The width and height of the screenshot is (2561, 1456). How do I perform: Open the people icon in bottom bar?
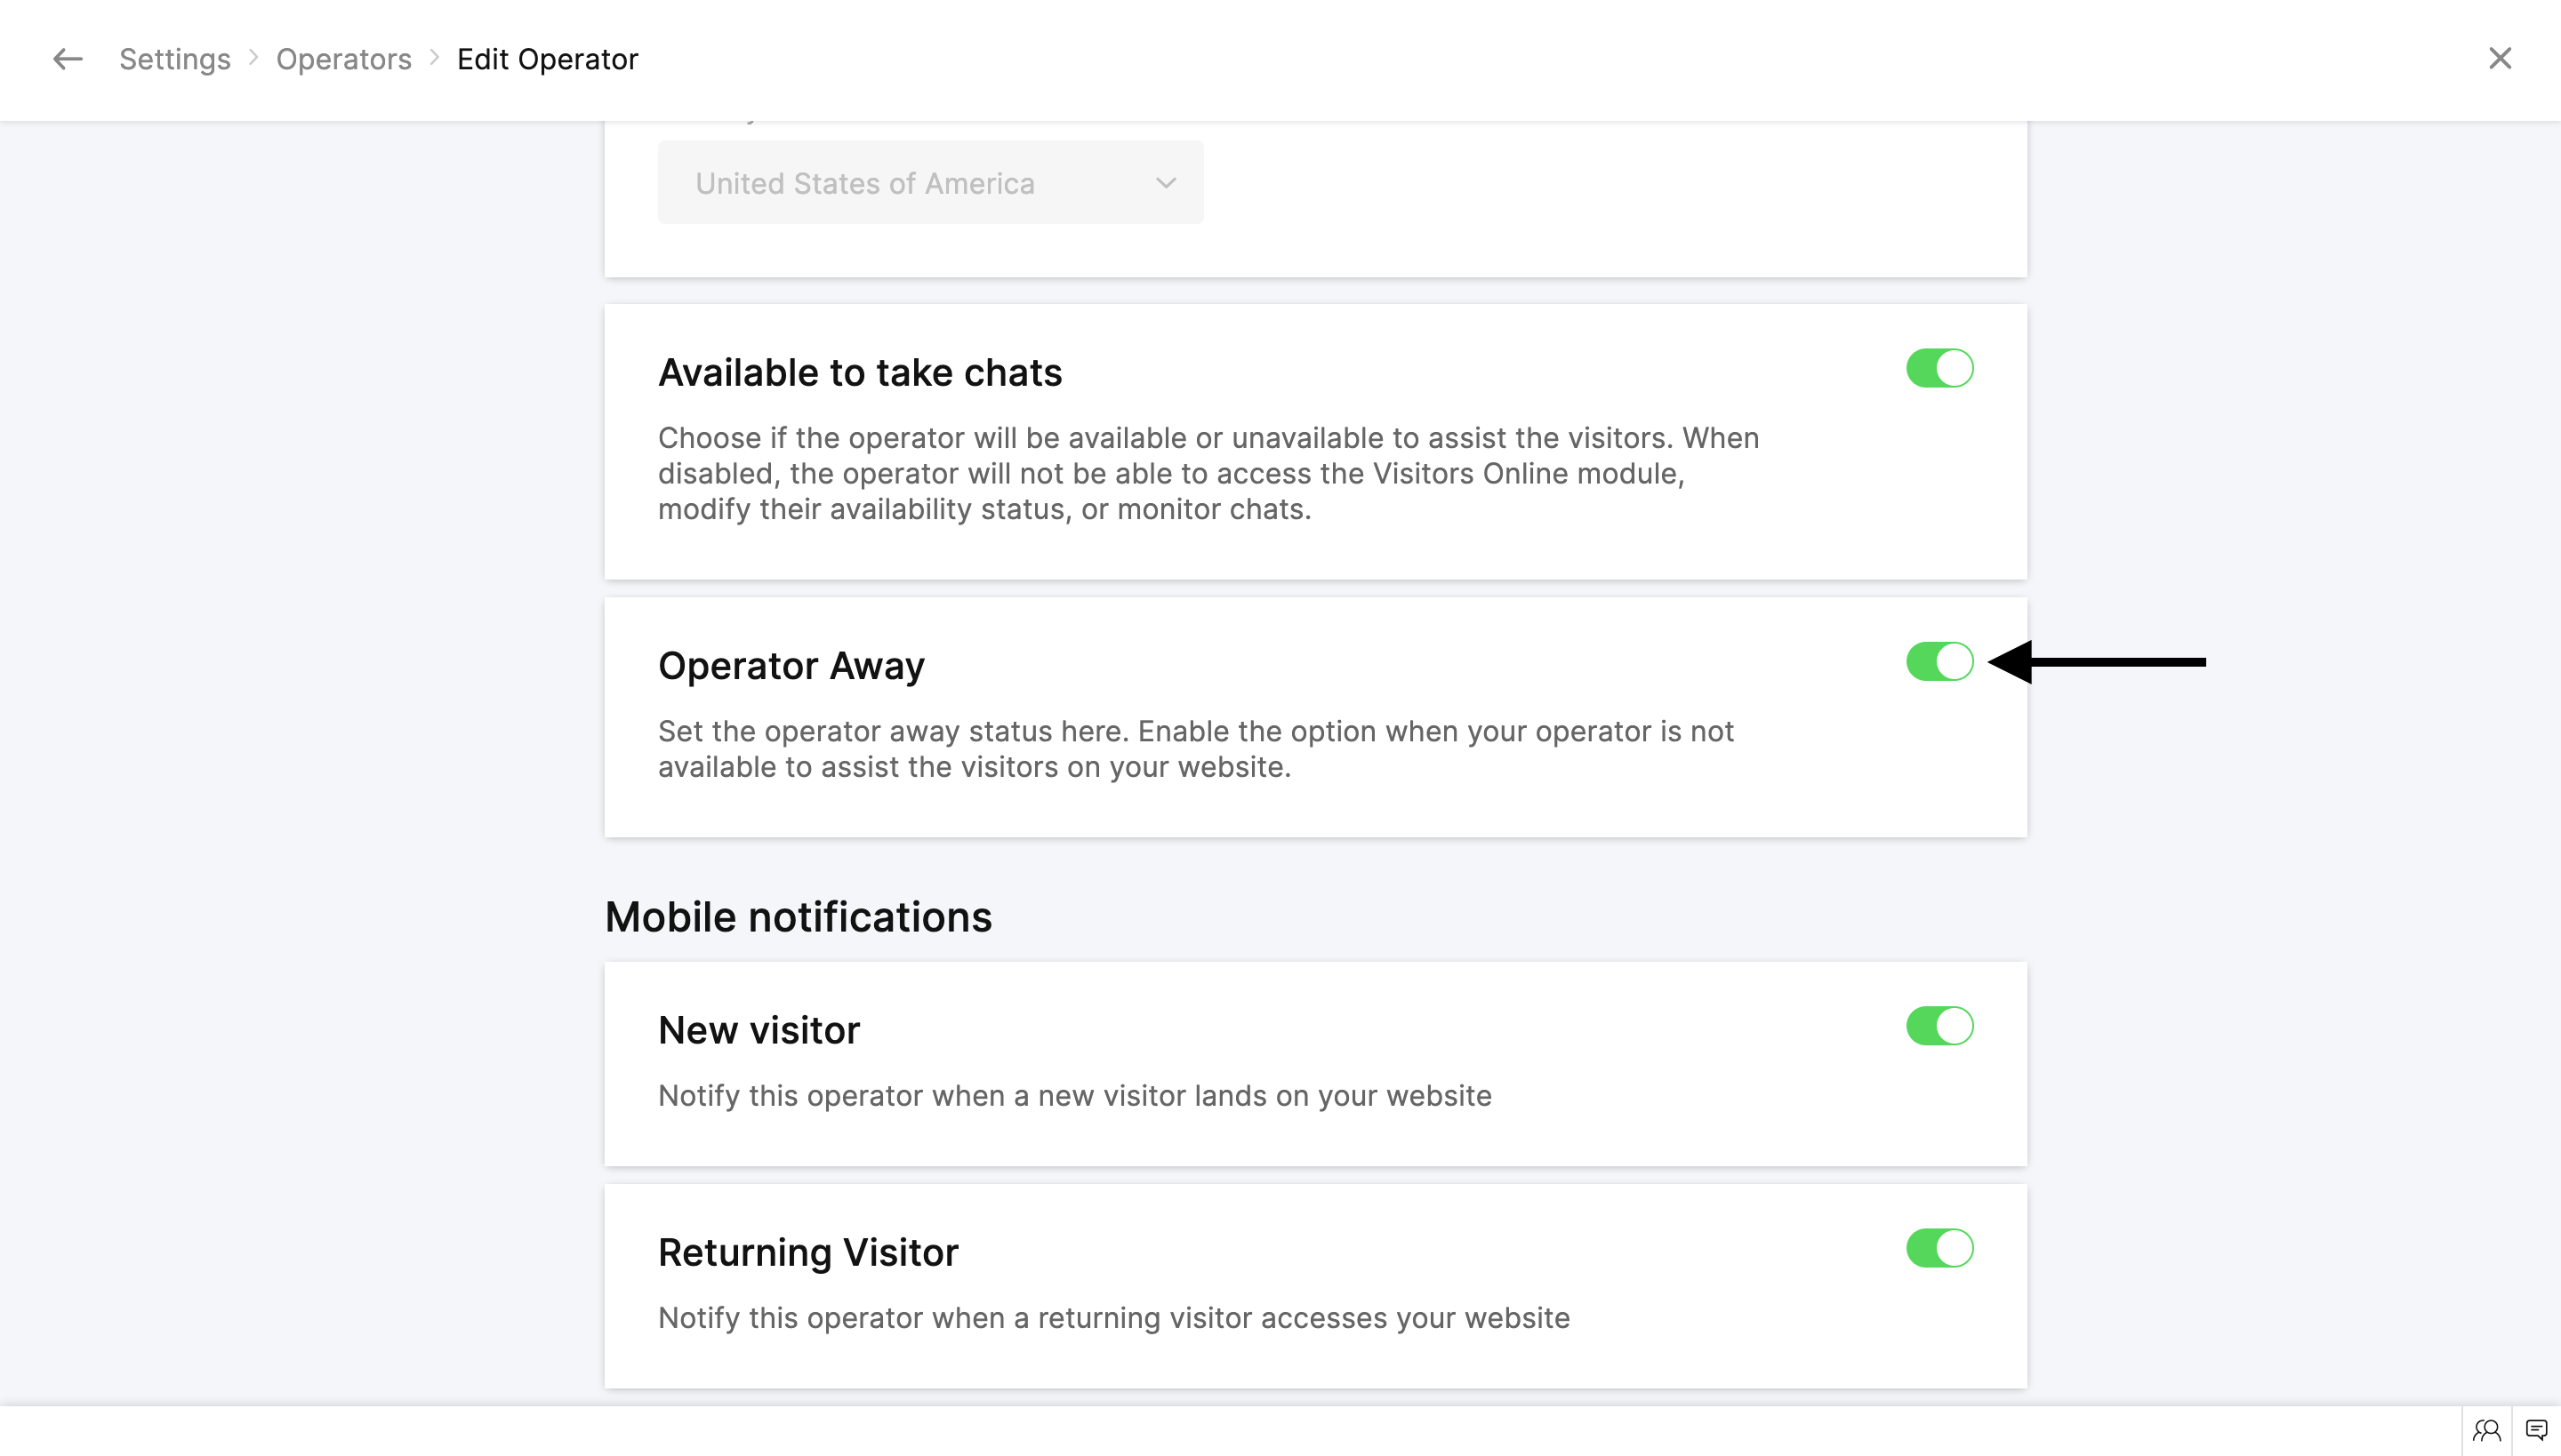coord(2486,1431)
